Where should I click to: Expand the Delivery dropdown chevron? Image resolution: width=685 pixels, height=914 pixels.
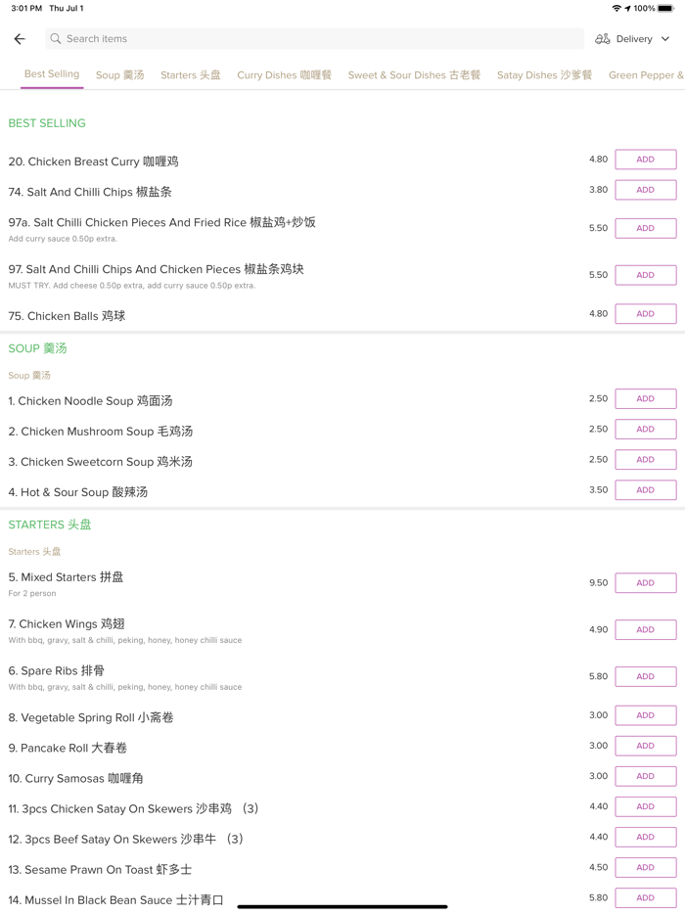[x=665, y=39]
